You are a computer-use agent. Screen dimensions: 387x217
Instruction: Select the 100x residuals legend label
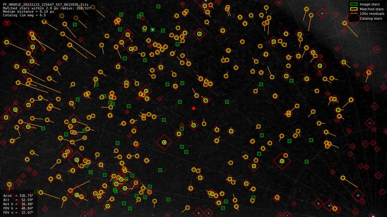click(372, 14)
